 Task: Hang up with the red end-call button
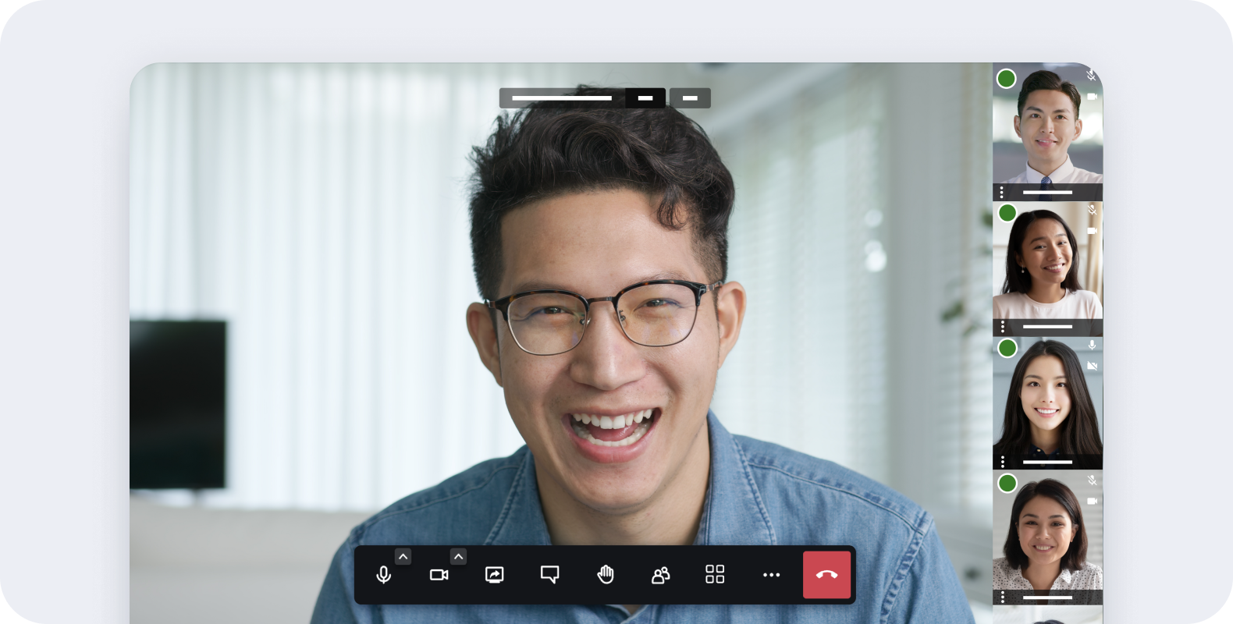point(826,575)
